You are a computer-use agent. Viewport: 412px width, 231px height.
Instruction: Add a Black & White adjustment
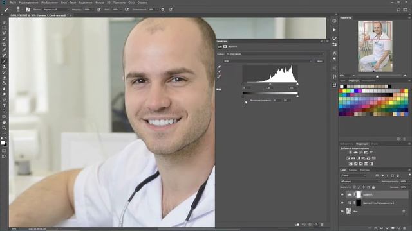[358, 158]
